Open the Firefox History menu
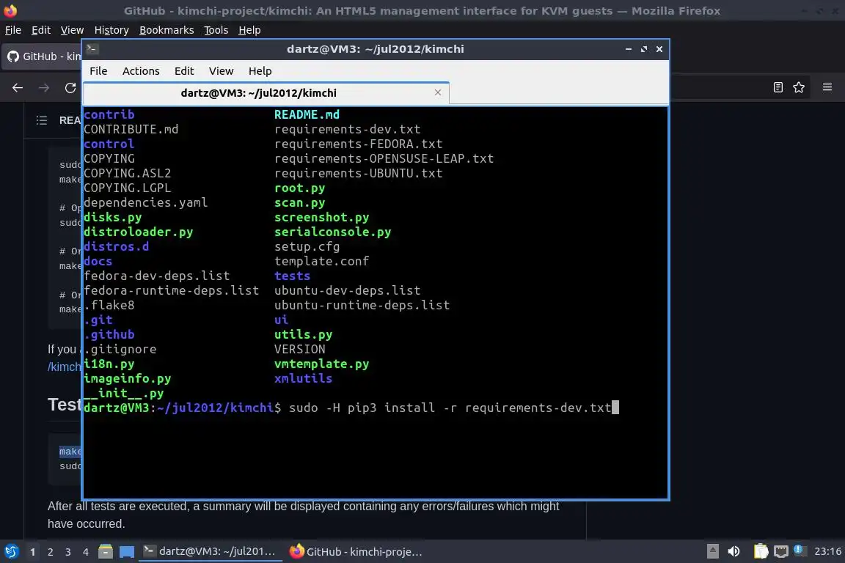This screenshot has height=563, width=845. pos(111,30)
